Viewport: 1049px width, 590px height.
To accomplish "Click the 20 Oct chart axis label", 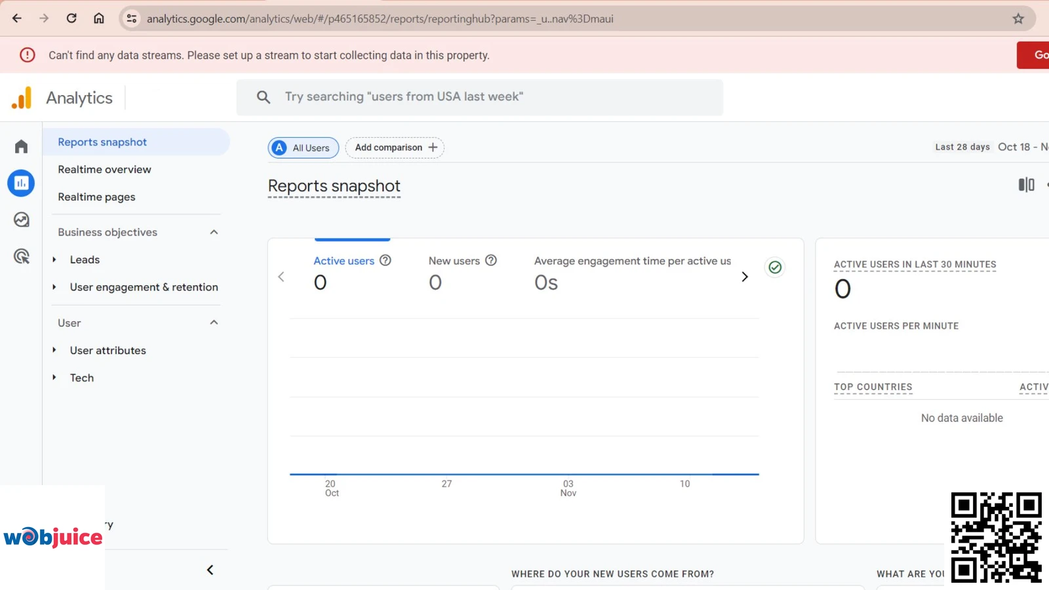I will [x=332, y=488].
